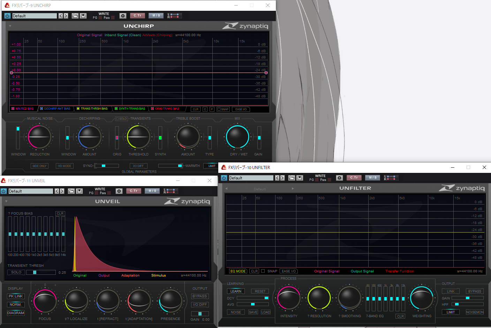This screenshot has height=328, width=491.
Task: Expand UNVEIL plugin menu triangle
Action: click(x=6, y=201)
